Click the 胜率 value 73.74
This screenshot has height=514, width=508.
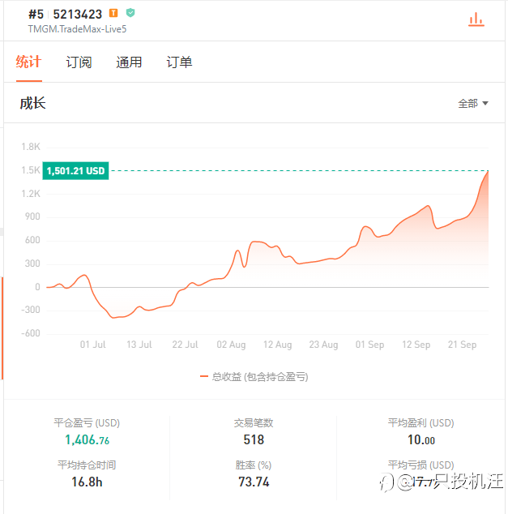(x=254, y=482)
